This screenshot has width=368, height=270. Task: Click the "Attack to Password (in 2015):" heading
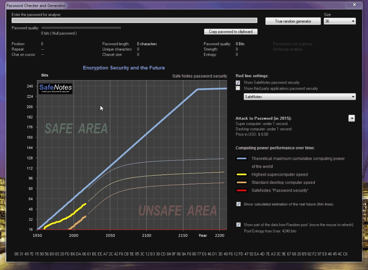263,118
